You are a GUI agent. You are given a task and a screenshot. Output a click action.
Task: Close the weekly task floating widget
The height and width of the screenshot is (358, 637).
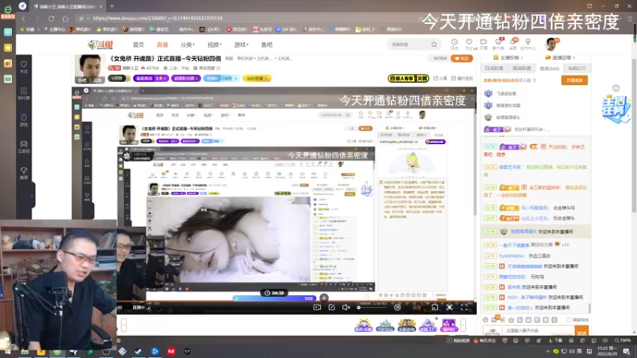tap(616, 88)
